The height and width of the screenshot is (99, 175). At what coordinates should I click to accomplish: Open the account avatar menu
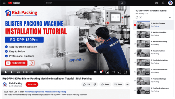click(x=170, y=3)
